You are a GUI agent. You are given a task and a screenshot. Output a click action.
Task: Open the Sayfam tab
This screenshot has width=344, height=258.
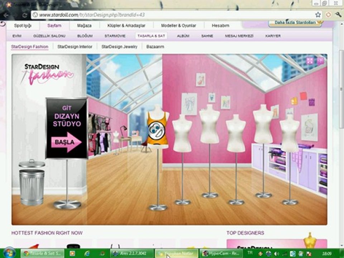(54, 26)
